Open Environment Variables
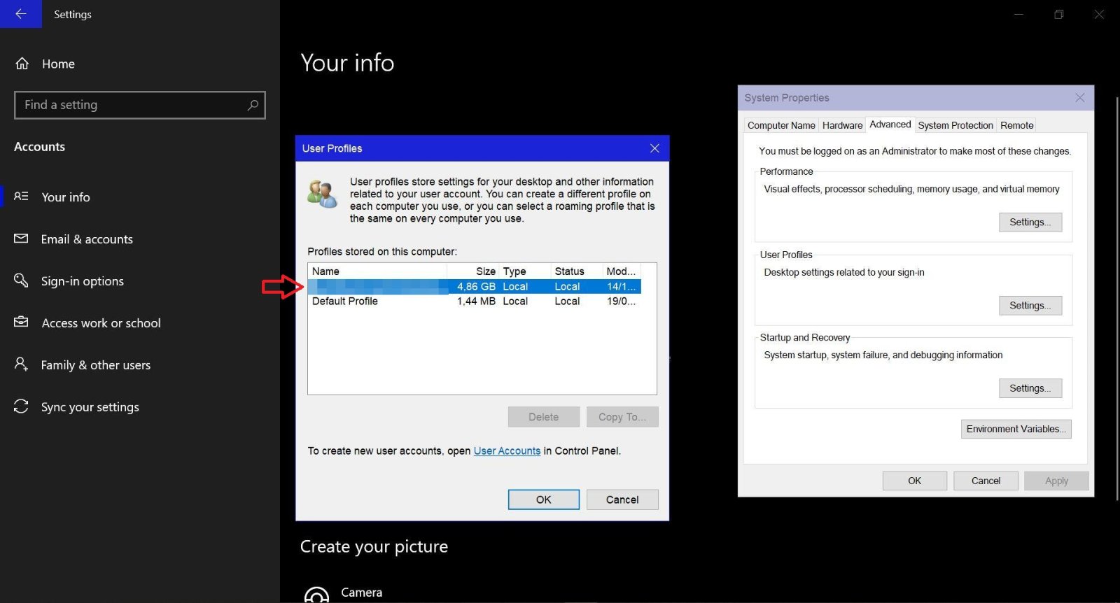 coord(1016,429)
